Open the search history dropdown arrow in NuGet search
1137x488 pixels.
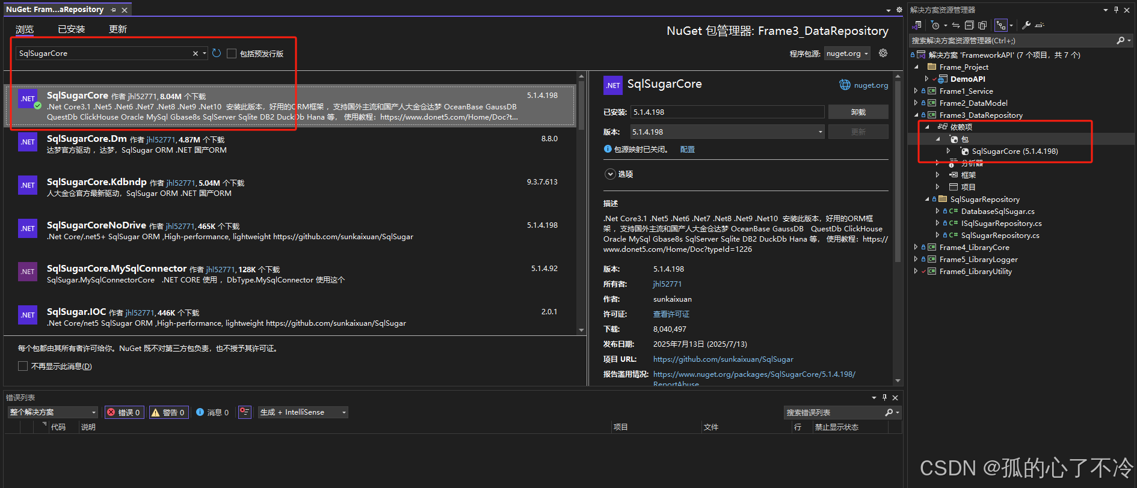point(205,53)
